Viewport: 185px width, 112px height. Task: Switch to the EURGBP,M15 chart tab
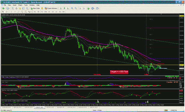[61, 107]
